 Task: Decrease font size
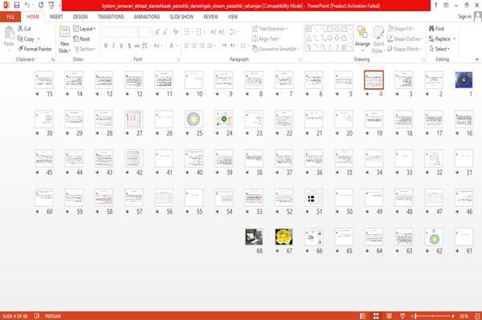coord(165,32)
